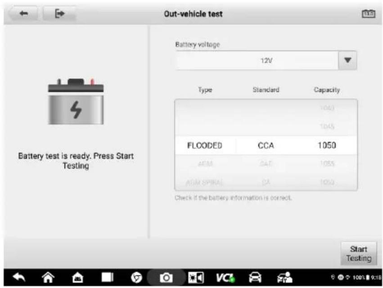Screen dimensions: 383x288
Task: Select FLOODED battery type
Action: tap(204, 146)
